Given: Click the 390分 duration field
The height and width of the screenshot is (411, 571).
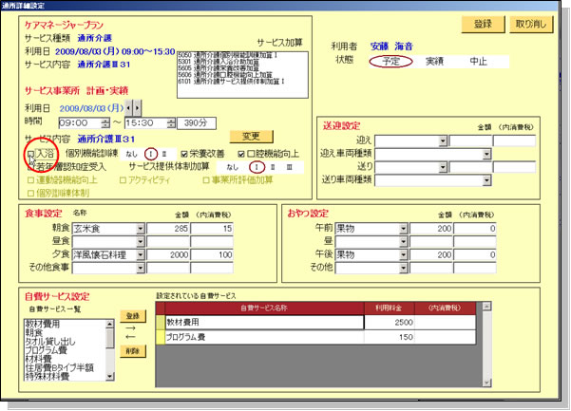Looking at the screenshot, I should point(197,123).
